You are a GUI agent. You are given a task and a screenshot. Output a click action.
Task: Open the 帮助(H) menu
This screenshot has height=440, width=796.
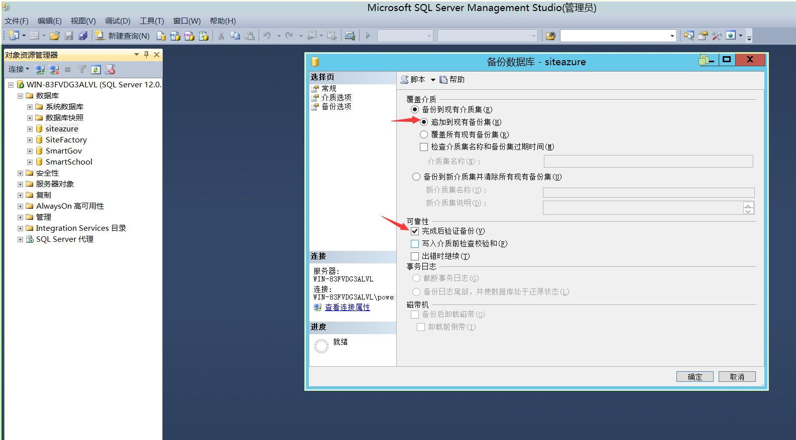pyautogui.click(x=222, y=21)
